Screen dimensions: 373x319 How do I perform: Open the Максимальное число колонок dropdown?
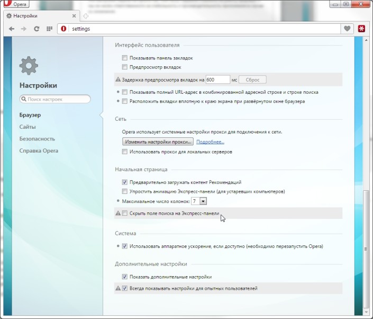click(199, 201)
